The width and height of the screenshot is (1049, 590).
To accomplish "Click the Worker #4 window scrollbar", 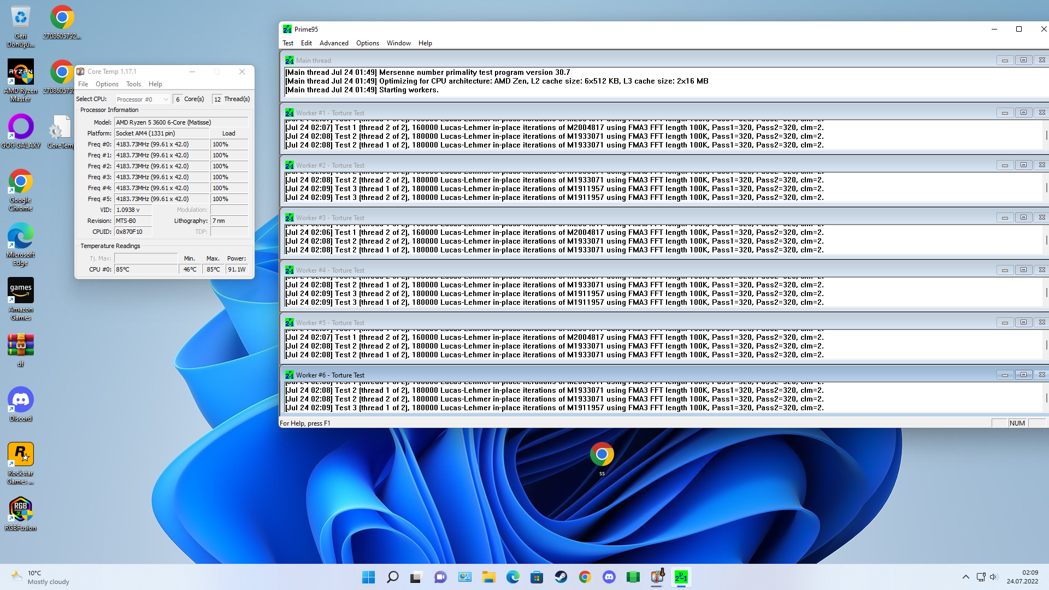I will tap(1046, 292).
